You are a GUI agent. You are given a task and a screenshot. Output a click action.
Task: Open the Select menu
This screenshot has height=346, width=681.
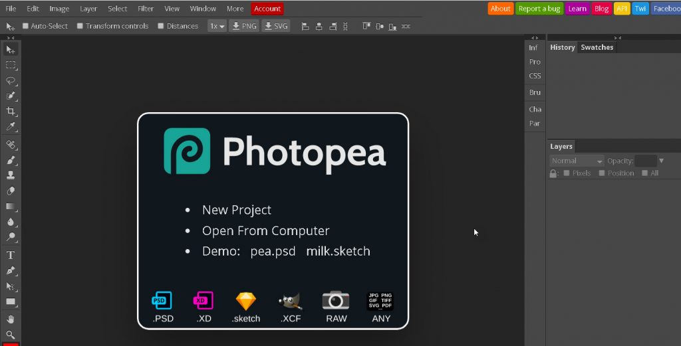click(x=117, y=9)
